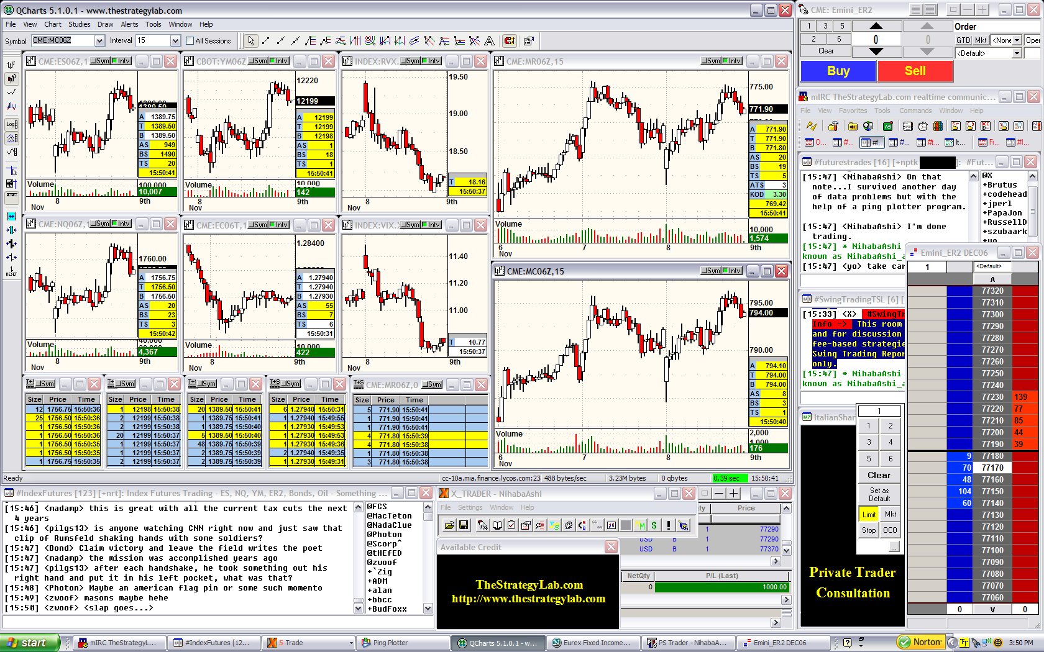Click exclamation mark icon in X_TRADER toolbar
The height and width of the screenshot is (652, 1044).
tap(669, 525)
